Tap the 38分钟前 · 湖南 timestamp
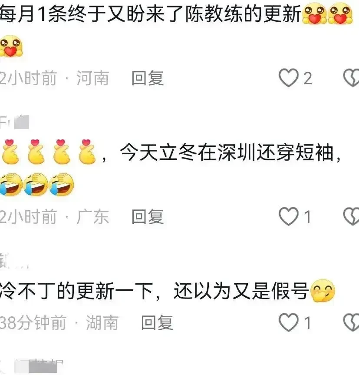The height and width of the screenshot is (375, 359). pos(59,322)
